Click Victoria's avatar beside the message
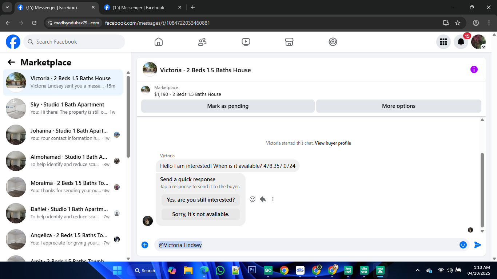 point(148,221)
